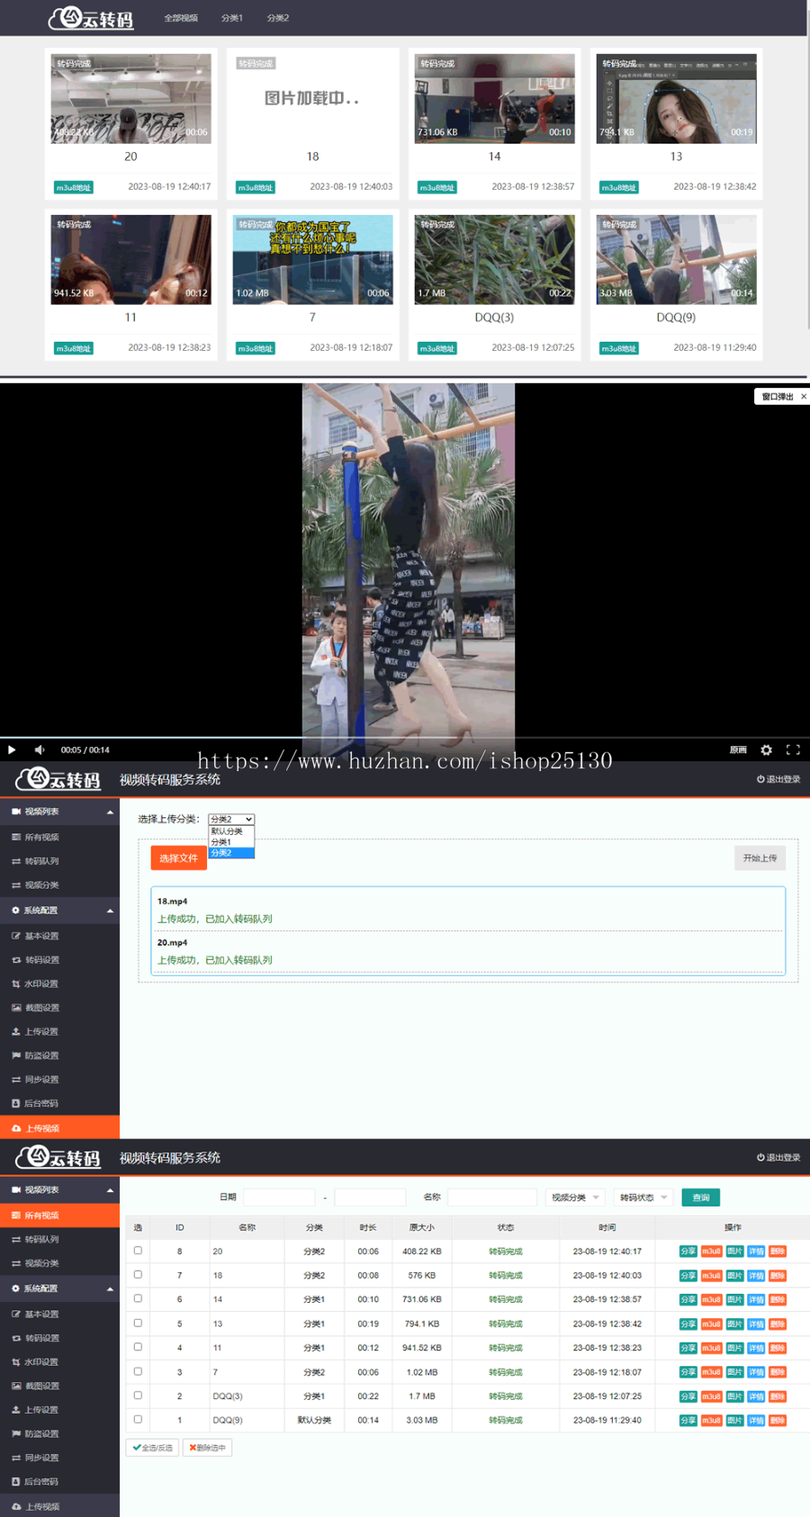Screen dimensions: 810x1517
Task: Click the 云转码 logo in top navigation
Action: pos(91,18)
